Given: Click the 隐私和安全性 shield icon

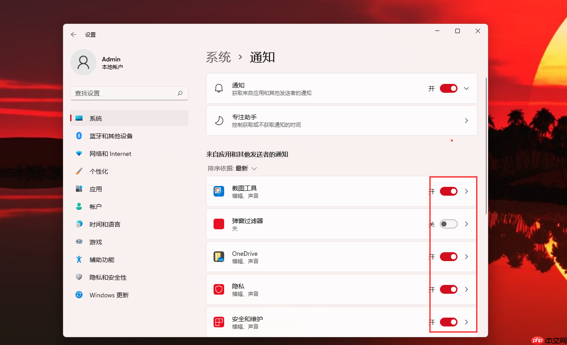Looking at the screenshot, I should (x=79, y=277).
